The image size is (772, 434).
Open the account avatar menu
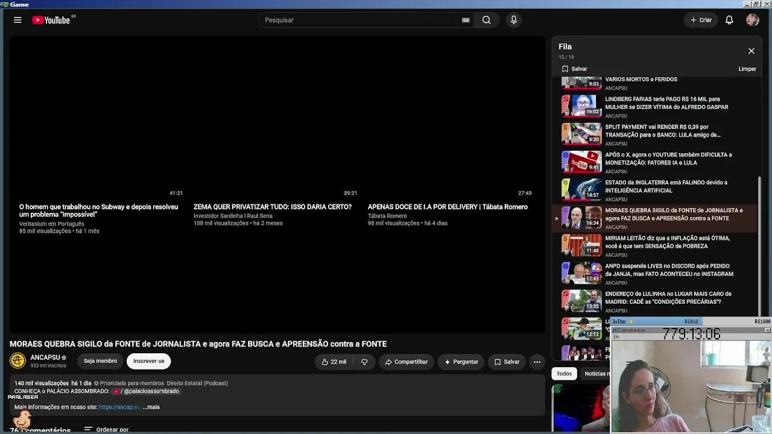(752, 20)
